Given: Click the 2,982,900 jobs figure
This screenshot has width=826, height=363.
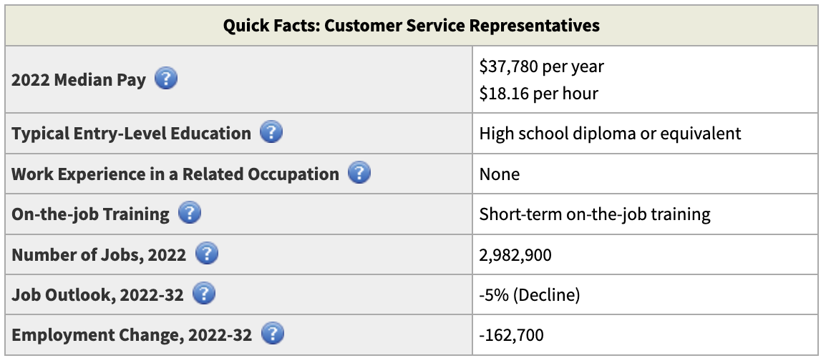Looking at the screenshot, I should [515, 254].
